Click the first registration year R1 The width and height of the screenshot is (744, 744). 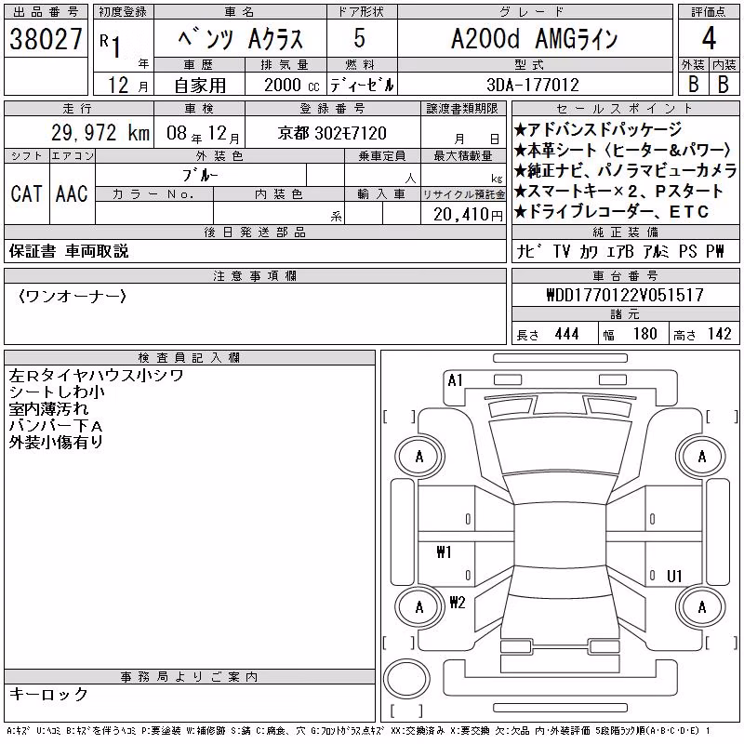(x=112, y=46)
